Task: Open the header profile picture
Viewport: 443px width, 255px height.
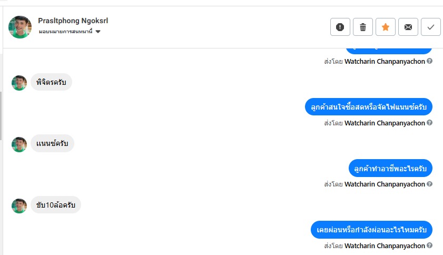Action: point(20,27)
